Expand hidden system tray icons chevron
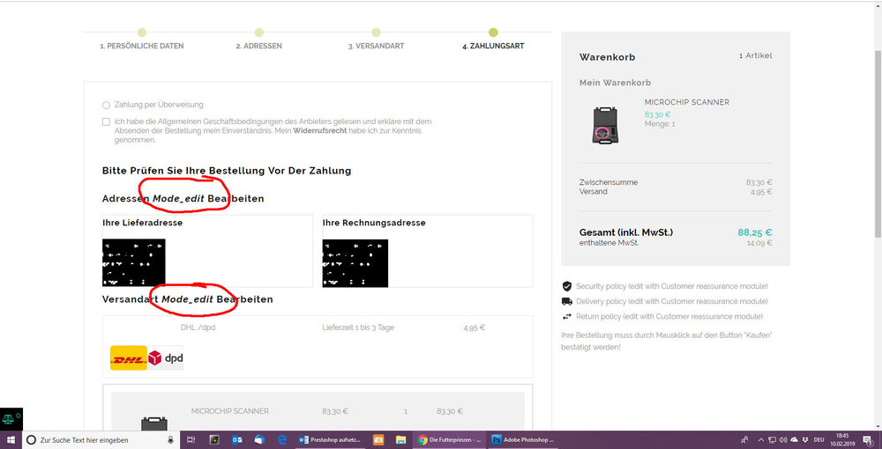The width and height of the screenshot is (882, 449). pos(761,440)
